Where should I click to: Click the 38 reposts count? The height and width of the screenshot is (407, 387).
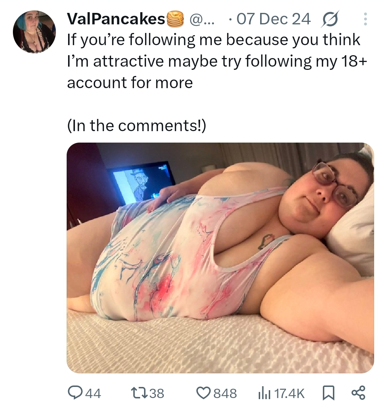(157, 393)
